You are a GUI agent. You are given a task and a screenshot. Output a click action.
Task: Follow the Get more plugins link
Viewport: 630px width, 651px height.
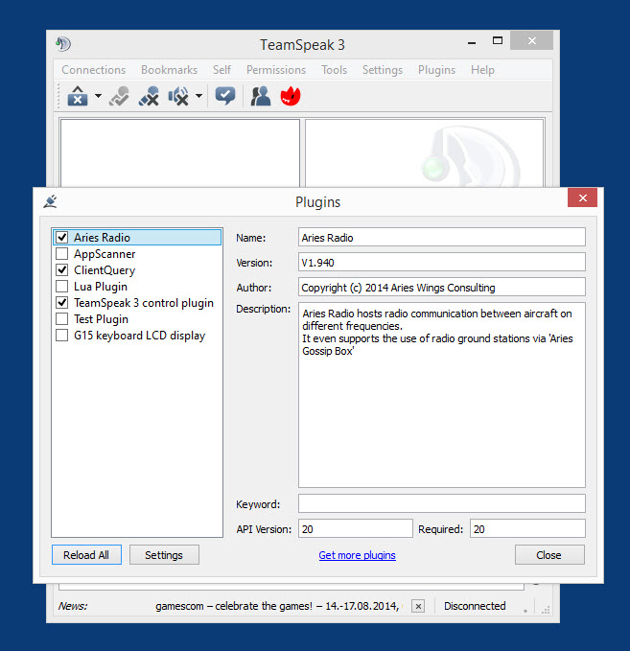pos(357,555)
